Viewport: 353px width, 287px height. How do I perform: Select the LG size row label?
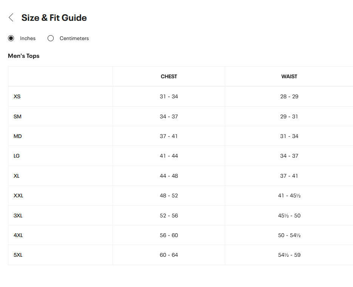17,156
